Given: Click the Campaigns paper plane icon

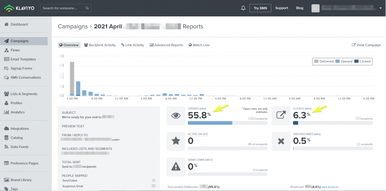Looking at the screenshot, I should coord(6,41).
